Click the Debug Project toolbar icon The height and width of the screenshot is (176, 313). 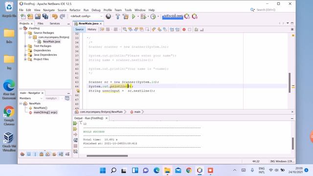click(x=143, y=16)
